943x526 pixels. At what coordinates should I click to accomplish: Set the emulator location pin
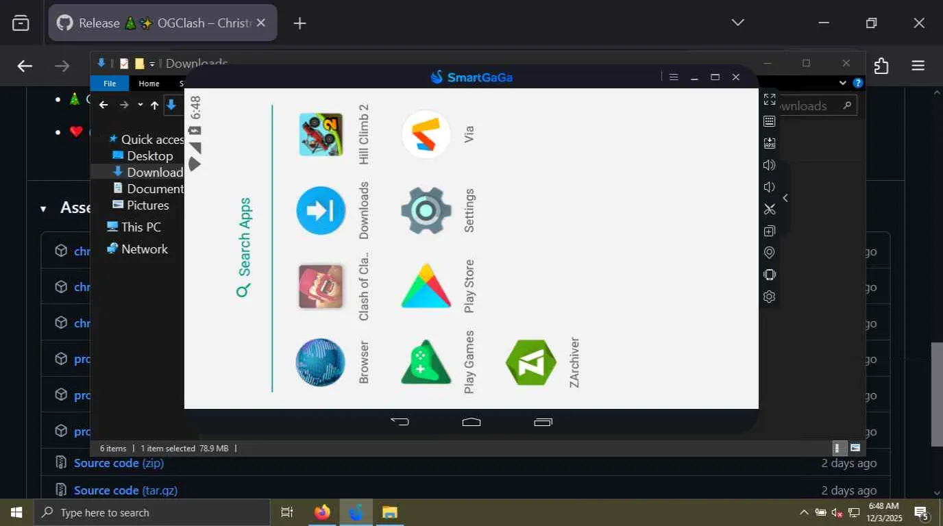point(770,253)
